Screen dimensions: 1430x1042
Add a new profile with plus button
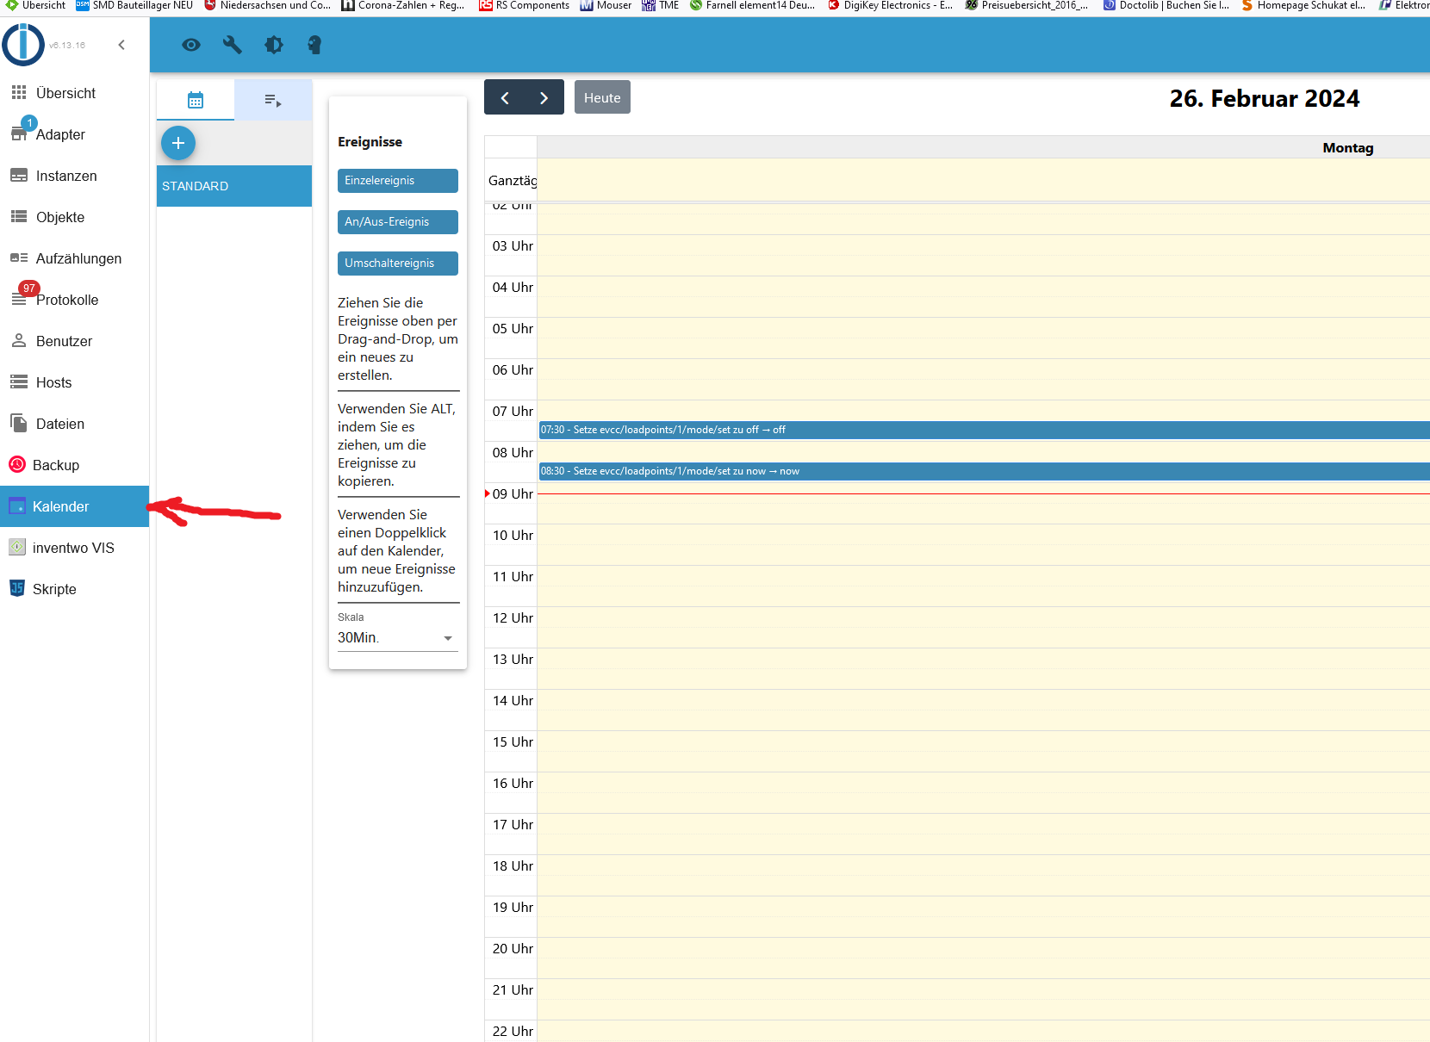point(178,143)
